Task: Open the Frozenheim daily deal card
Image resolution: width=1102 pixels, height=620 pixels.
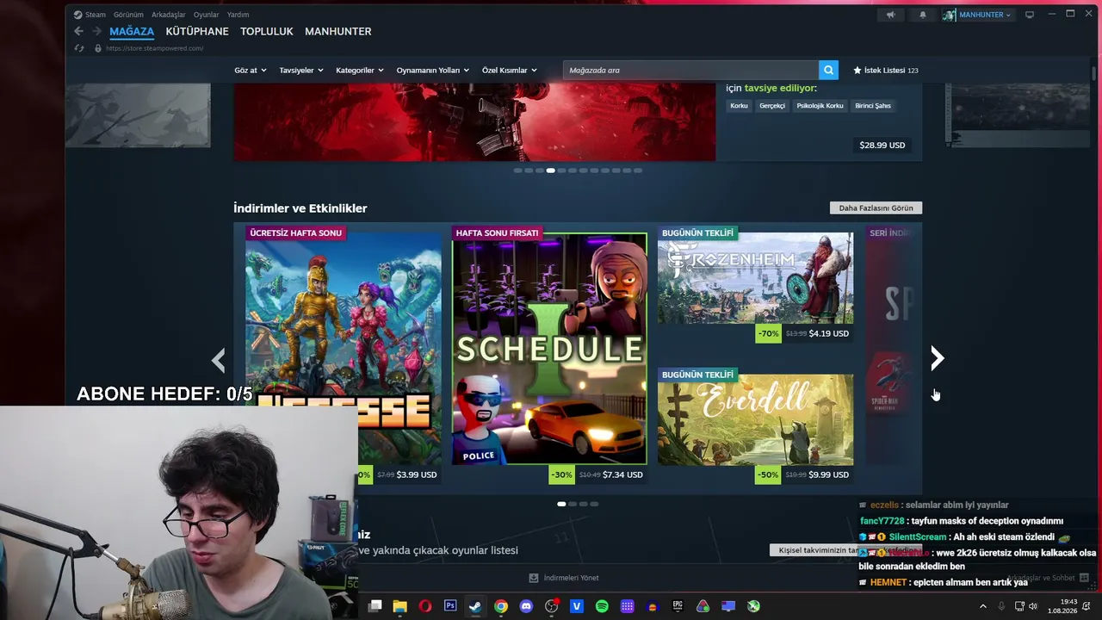Action: tap(756, 278)
